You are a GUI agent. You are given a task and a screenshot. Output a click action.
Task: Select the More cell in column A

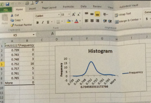coord(12,83)
